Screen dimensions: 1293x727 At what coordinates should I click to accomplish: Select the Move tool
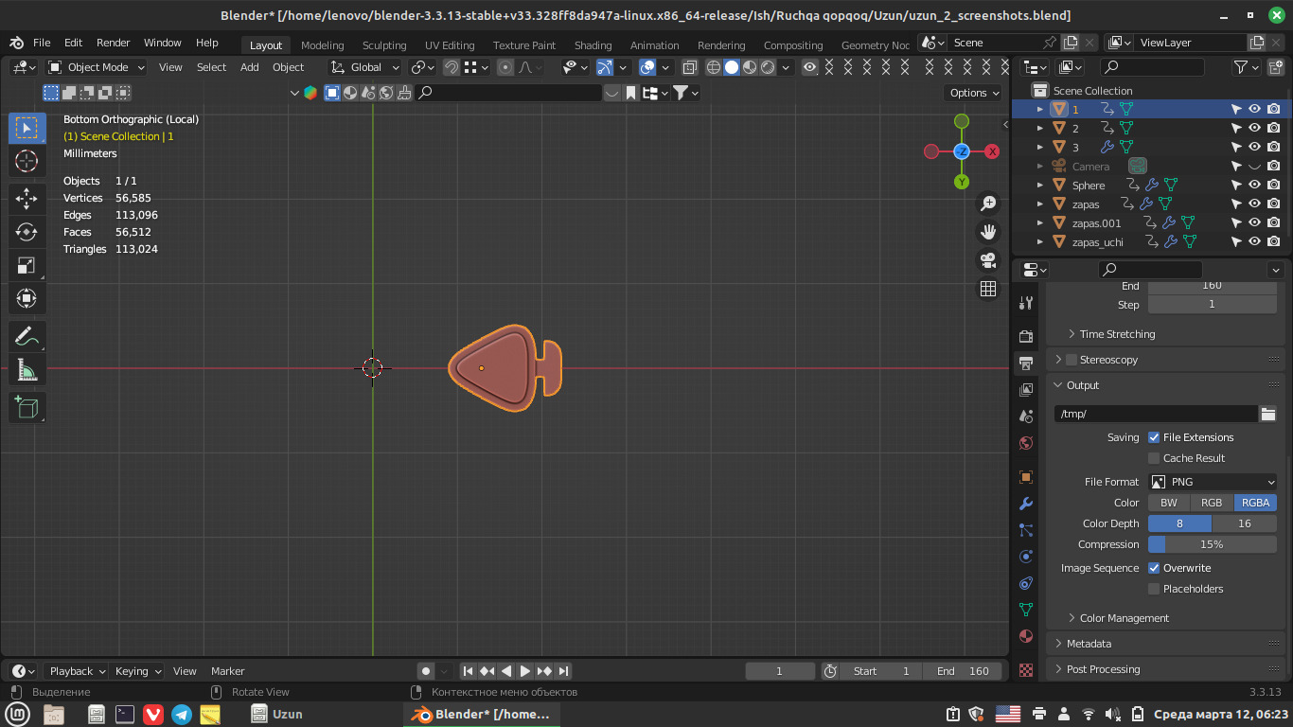coord(27,198)
